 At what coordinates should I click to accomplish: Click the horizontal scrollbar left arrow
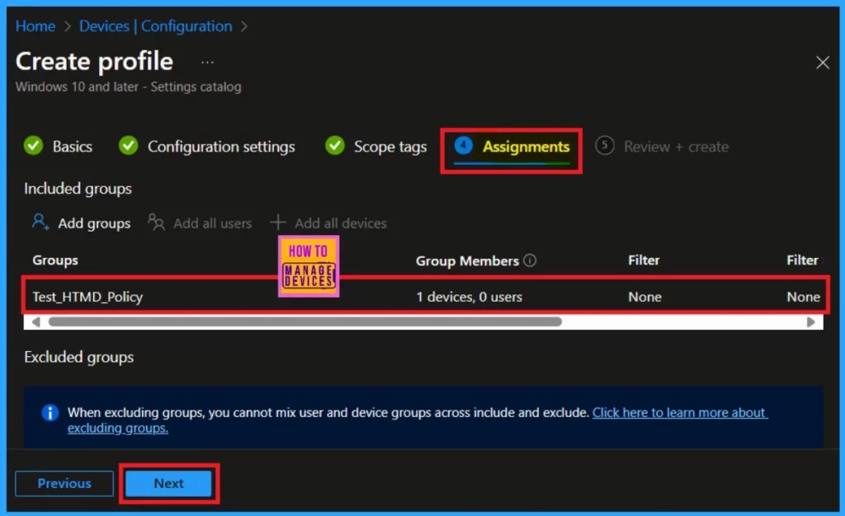click(35, 321)
